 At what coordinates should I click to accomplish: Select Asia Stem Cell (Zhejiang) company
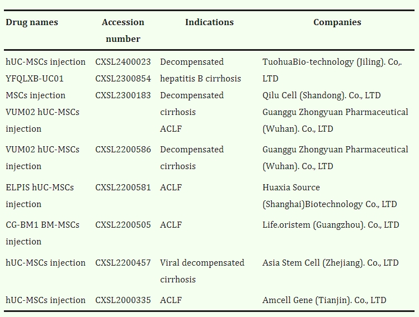330,263
